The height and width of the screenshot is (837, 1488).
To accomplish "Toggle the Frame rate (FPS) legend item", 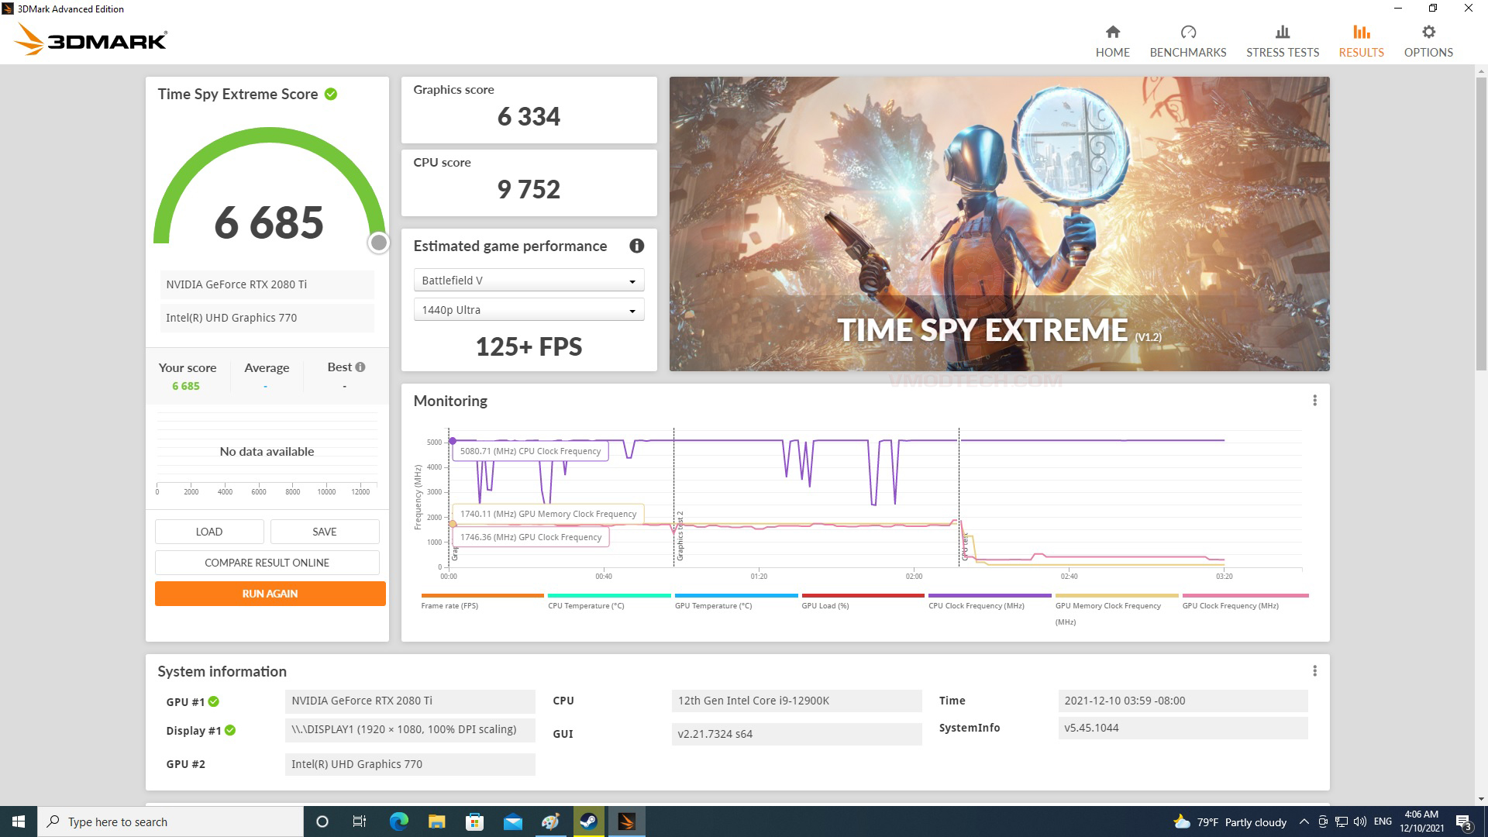I will [449, 605].
